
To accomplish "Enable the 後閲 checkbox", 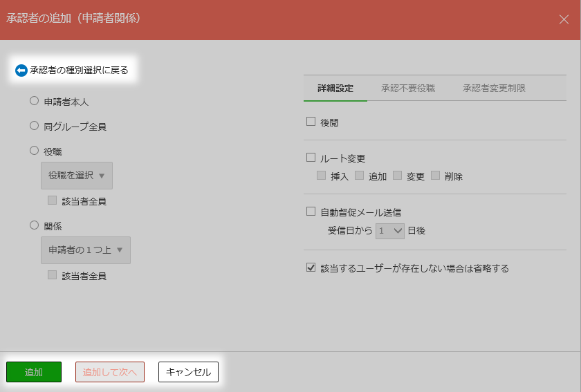I will [x=311, y=122].
